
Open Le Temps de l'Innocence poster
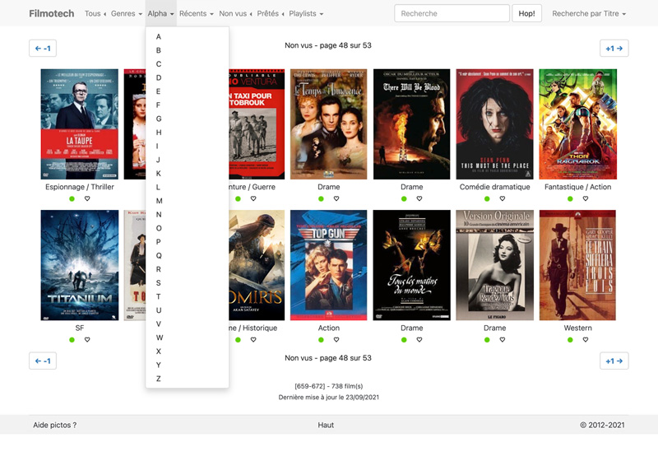click(x=328, y=124)
